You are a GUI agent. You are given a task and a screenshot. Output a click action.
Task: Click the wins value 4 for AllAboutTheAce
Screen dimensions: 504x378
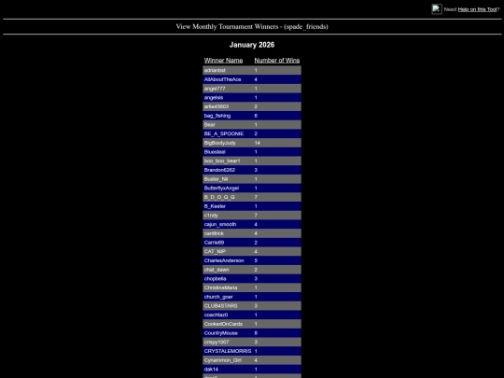[x=256, y=79]
